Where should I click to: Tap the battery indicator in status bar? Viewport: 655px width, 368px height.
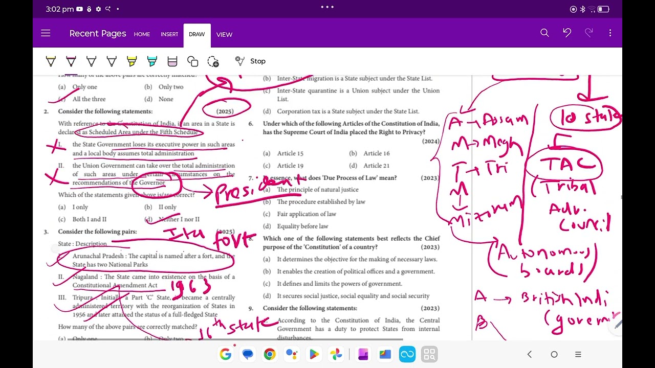603,9
